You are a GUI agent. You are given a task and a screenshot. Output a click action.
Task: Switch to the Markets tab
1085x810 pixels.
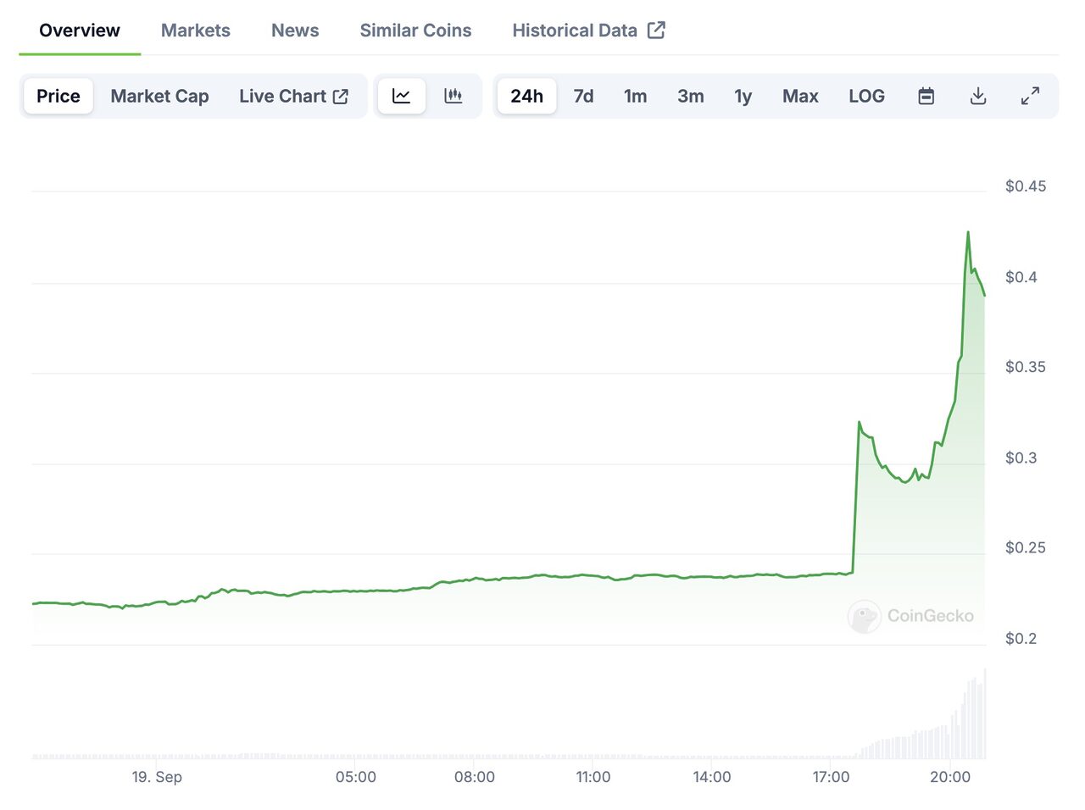click(196, 31)
